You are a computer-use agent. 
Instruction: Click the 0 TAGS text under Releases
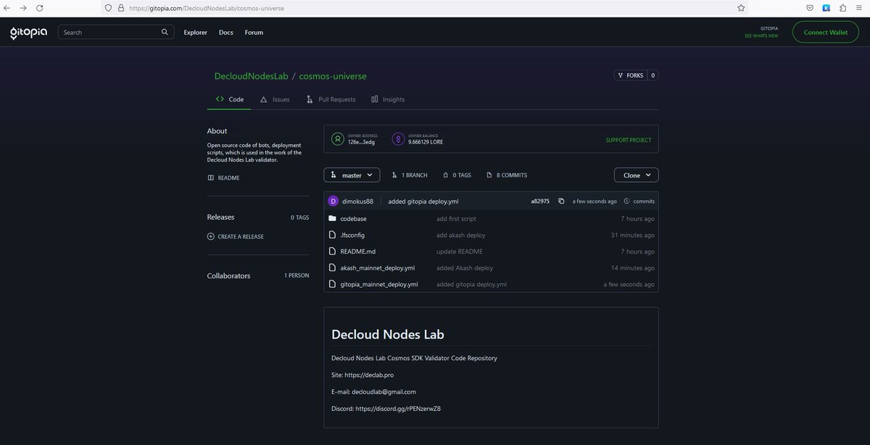click(300, 217)
